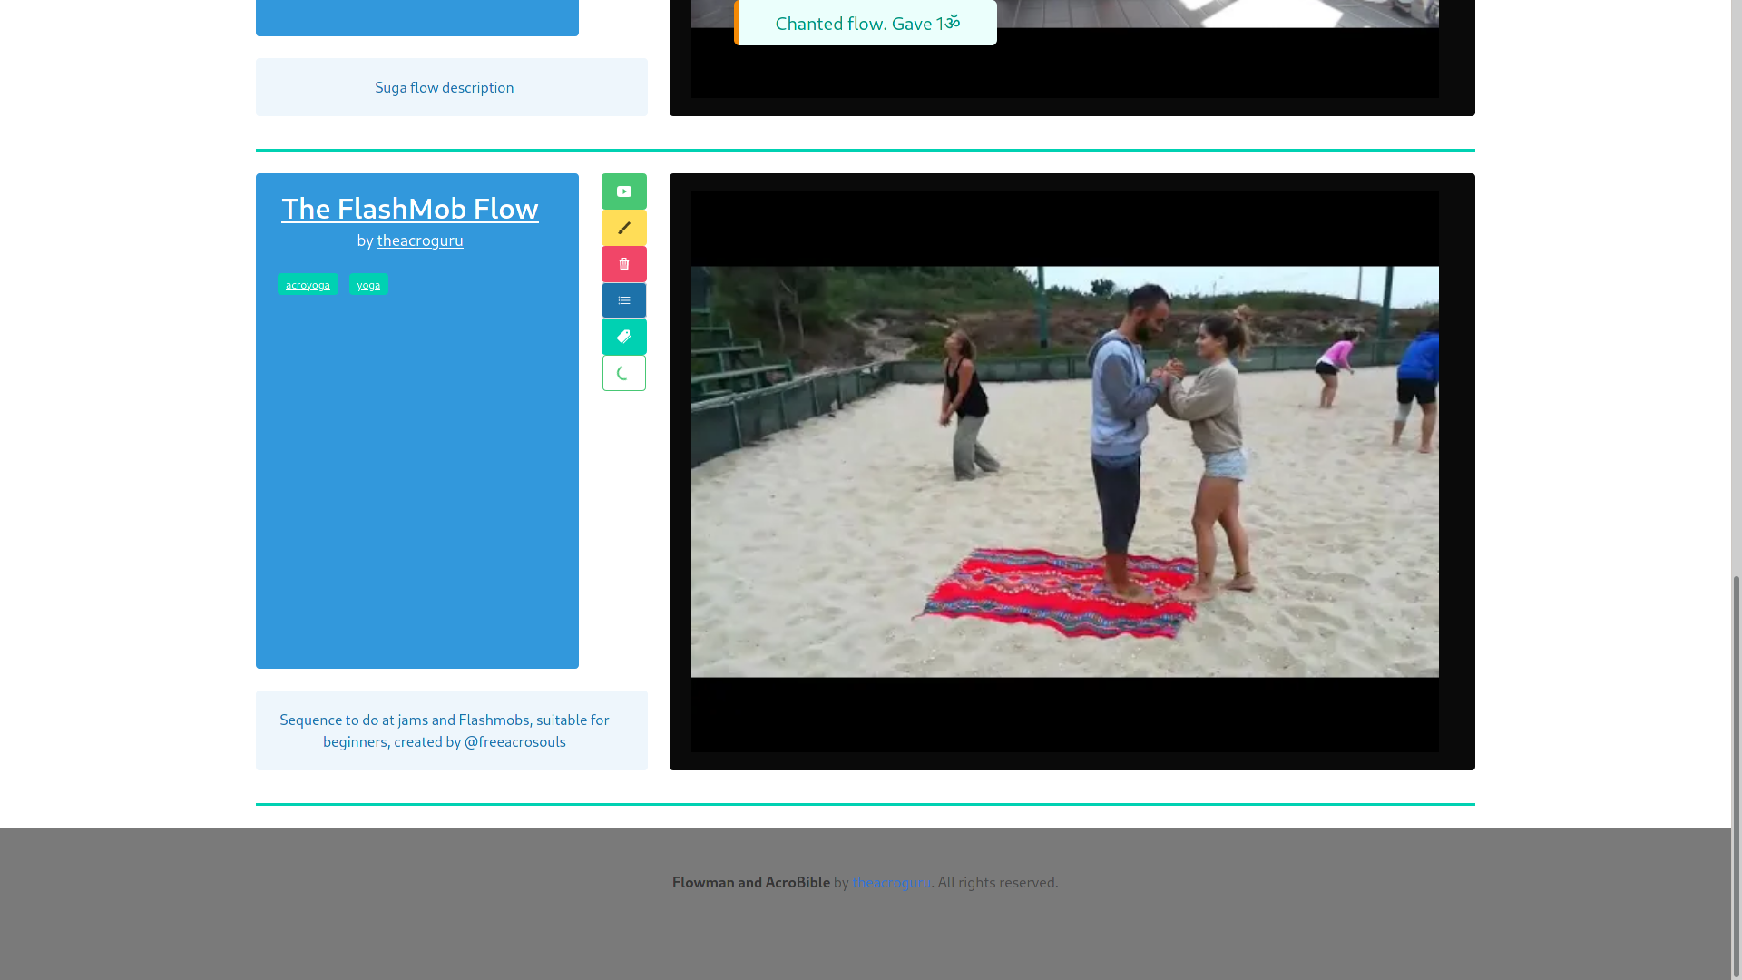Click the blue card above Suga description

[416, 16]
